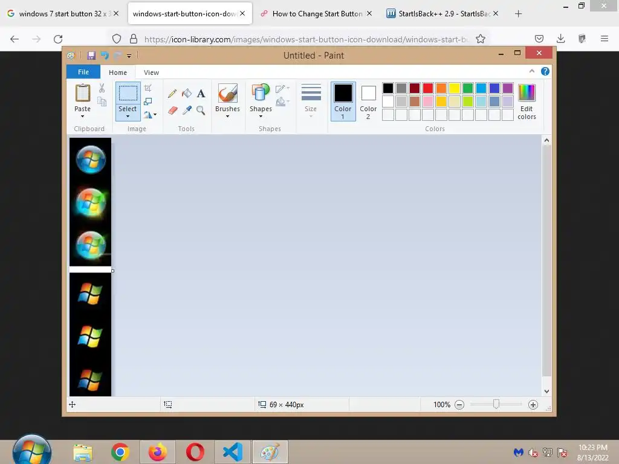Pick the Eraser tool
The height and width of the screenshot is (464, 619).
[172, 111]
